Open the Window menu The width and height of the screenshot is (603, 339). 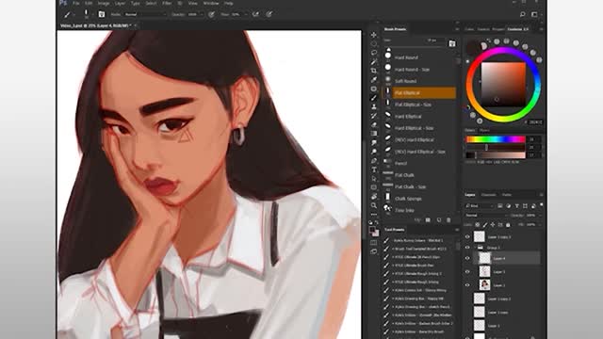click(211, 3)
